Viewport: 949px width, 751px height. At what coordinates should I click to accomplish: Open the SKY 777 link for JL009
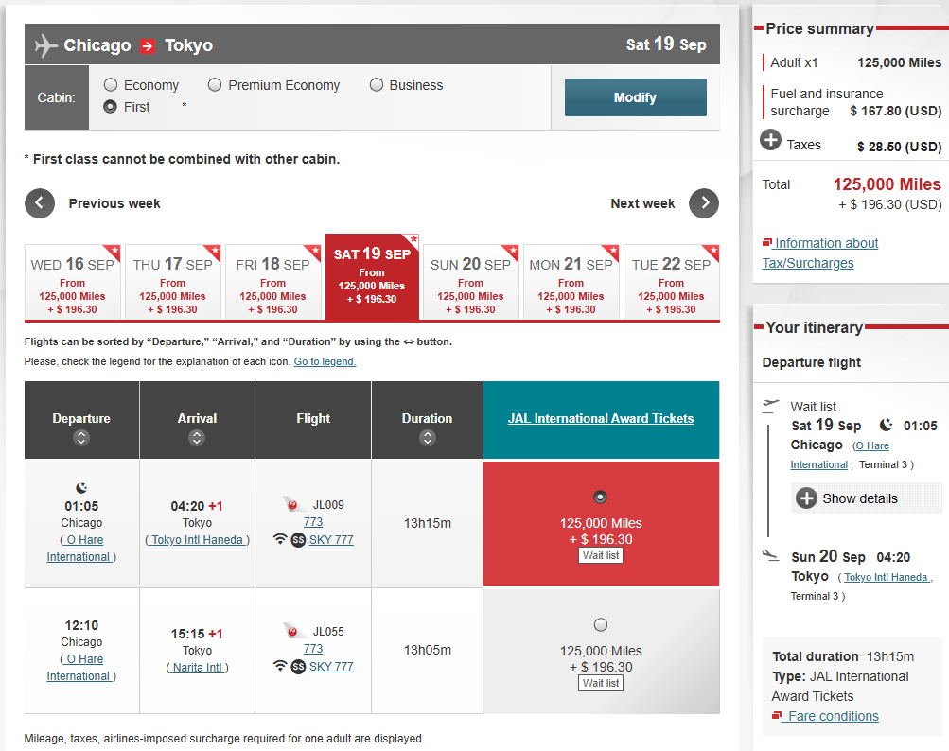pos(331,539)
